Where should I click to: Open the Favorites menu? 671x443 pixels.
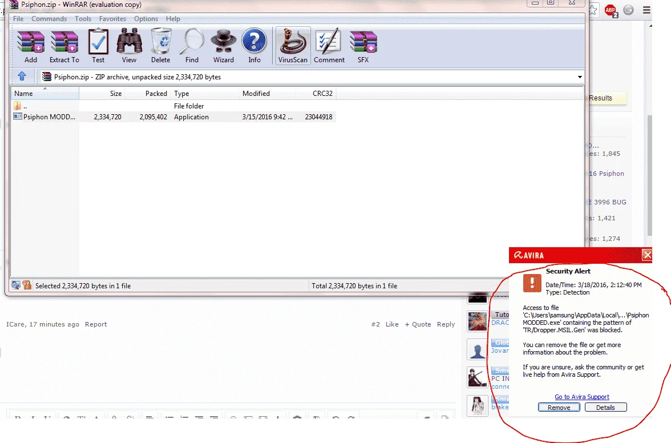pyautogui.click(x=112, y=19)
